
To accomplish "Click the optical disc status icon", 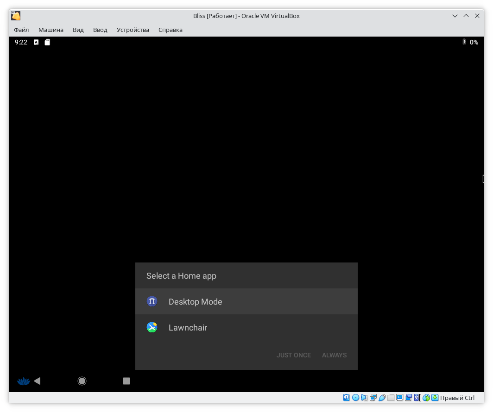I will tap(355, 398).
